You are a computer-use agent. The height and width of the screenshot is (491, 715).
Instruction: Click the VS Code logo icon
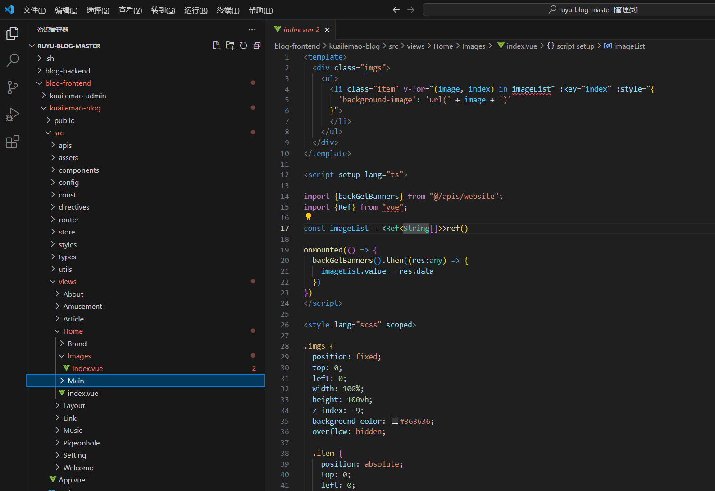click(x=9, y=9)
